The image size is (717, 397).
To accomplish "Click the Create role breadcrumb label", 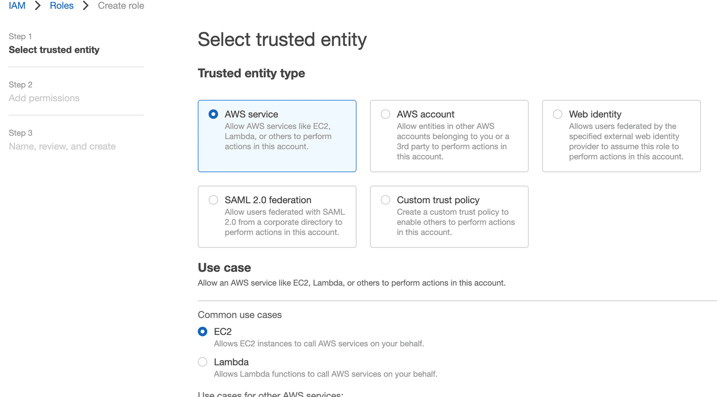I will [121, 5].
